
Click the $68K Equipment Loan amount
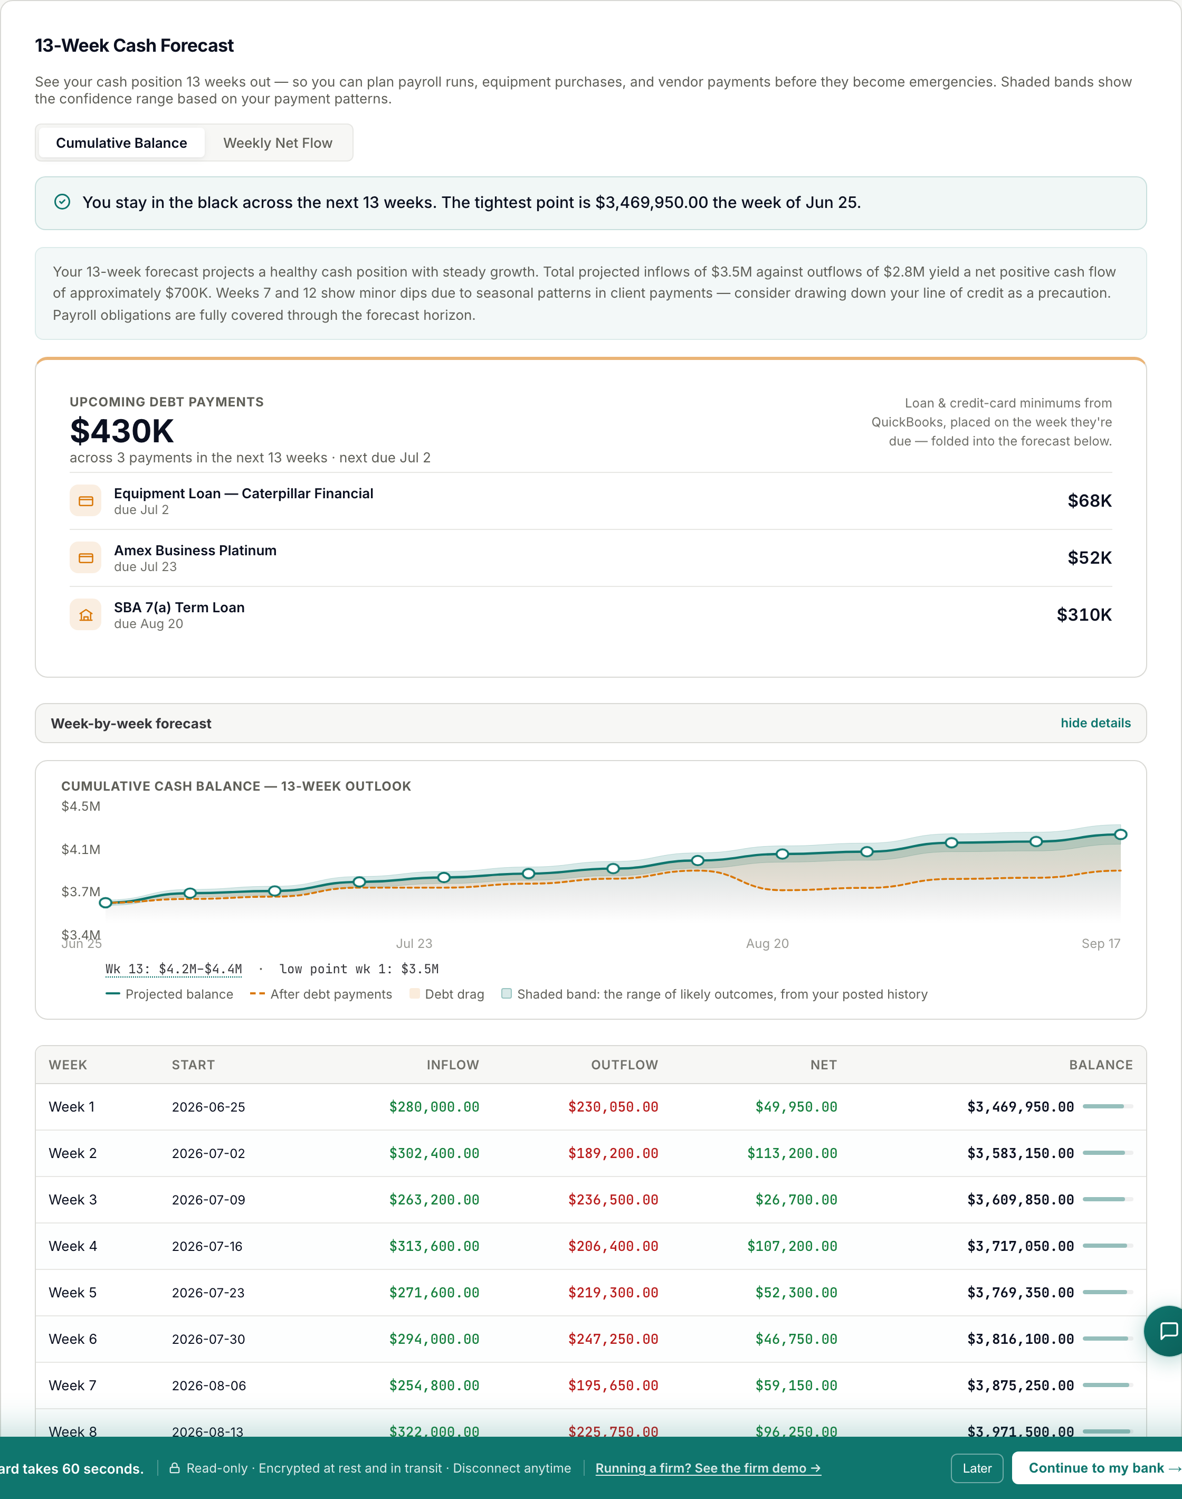[1089, 500]
